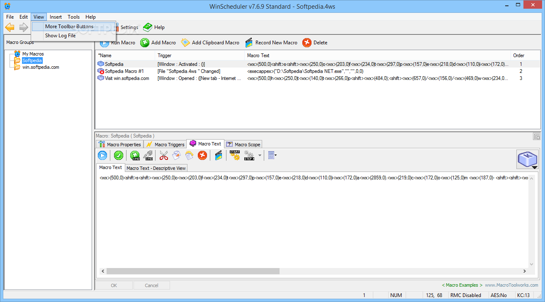Select More Toolbar Buttons from View menu

point(74,27)
